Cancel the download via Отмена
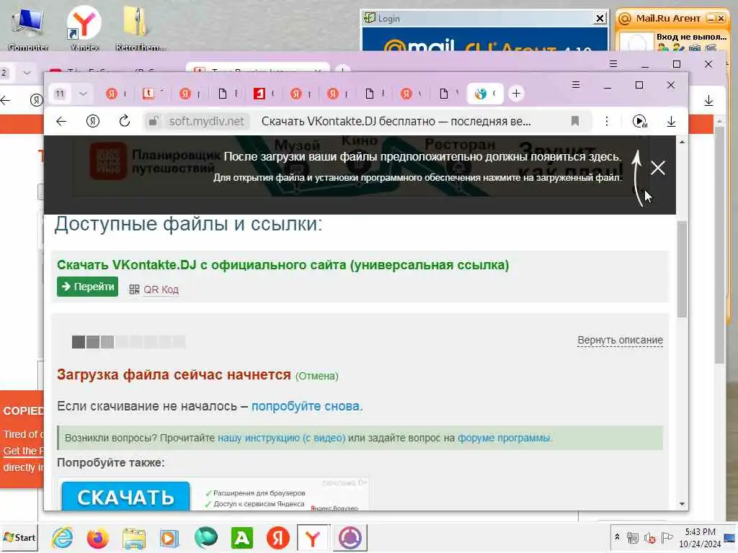This screenshot has height=553, width=738. [317, 376]
